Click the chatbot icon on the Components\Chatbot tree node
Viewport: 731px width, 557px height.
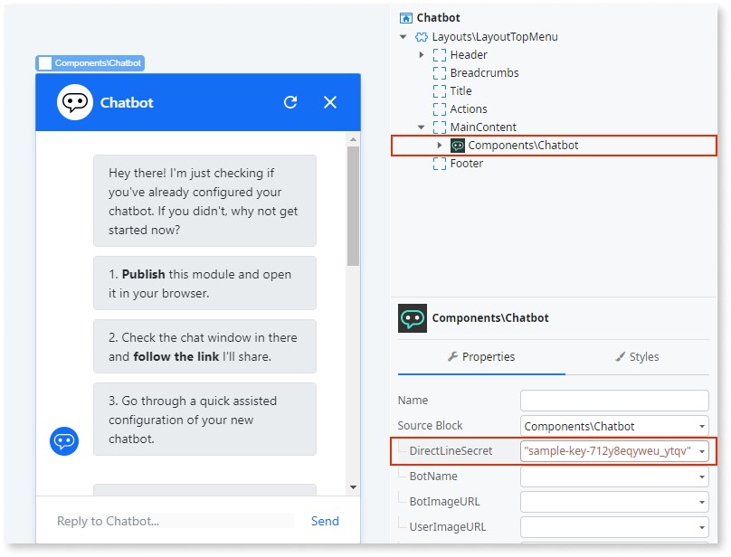pyautogui.click(x=457, y=145)
